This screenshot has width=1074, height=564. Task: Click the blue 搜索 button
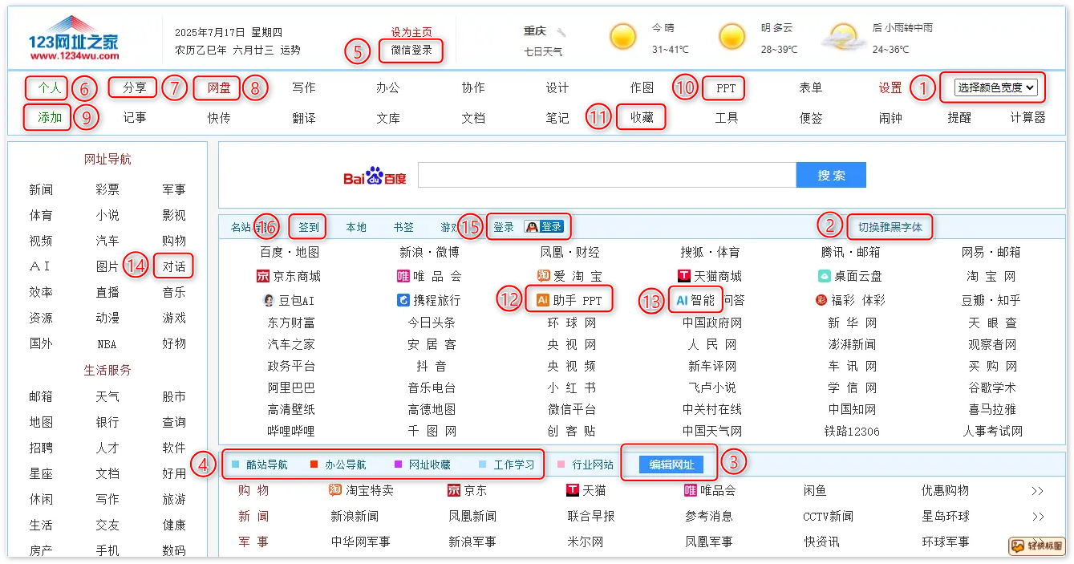click(x=831, y=176)
